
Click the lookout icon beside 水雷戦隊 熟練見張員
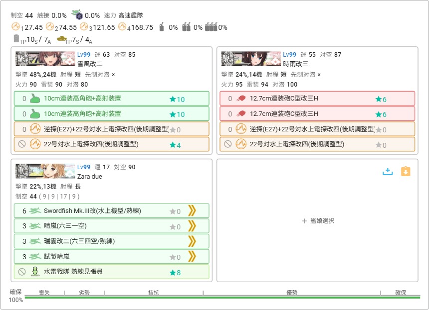[35, 272]
